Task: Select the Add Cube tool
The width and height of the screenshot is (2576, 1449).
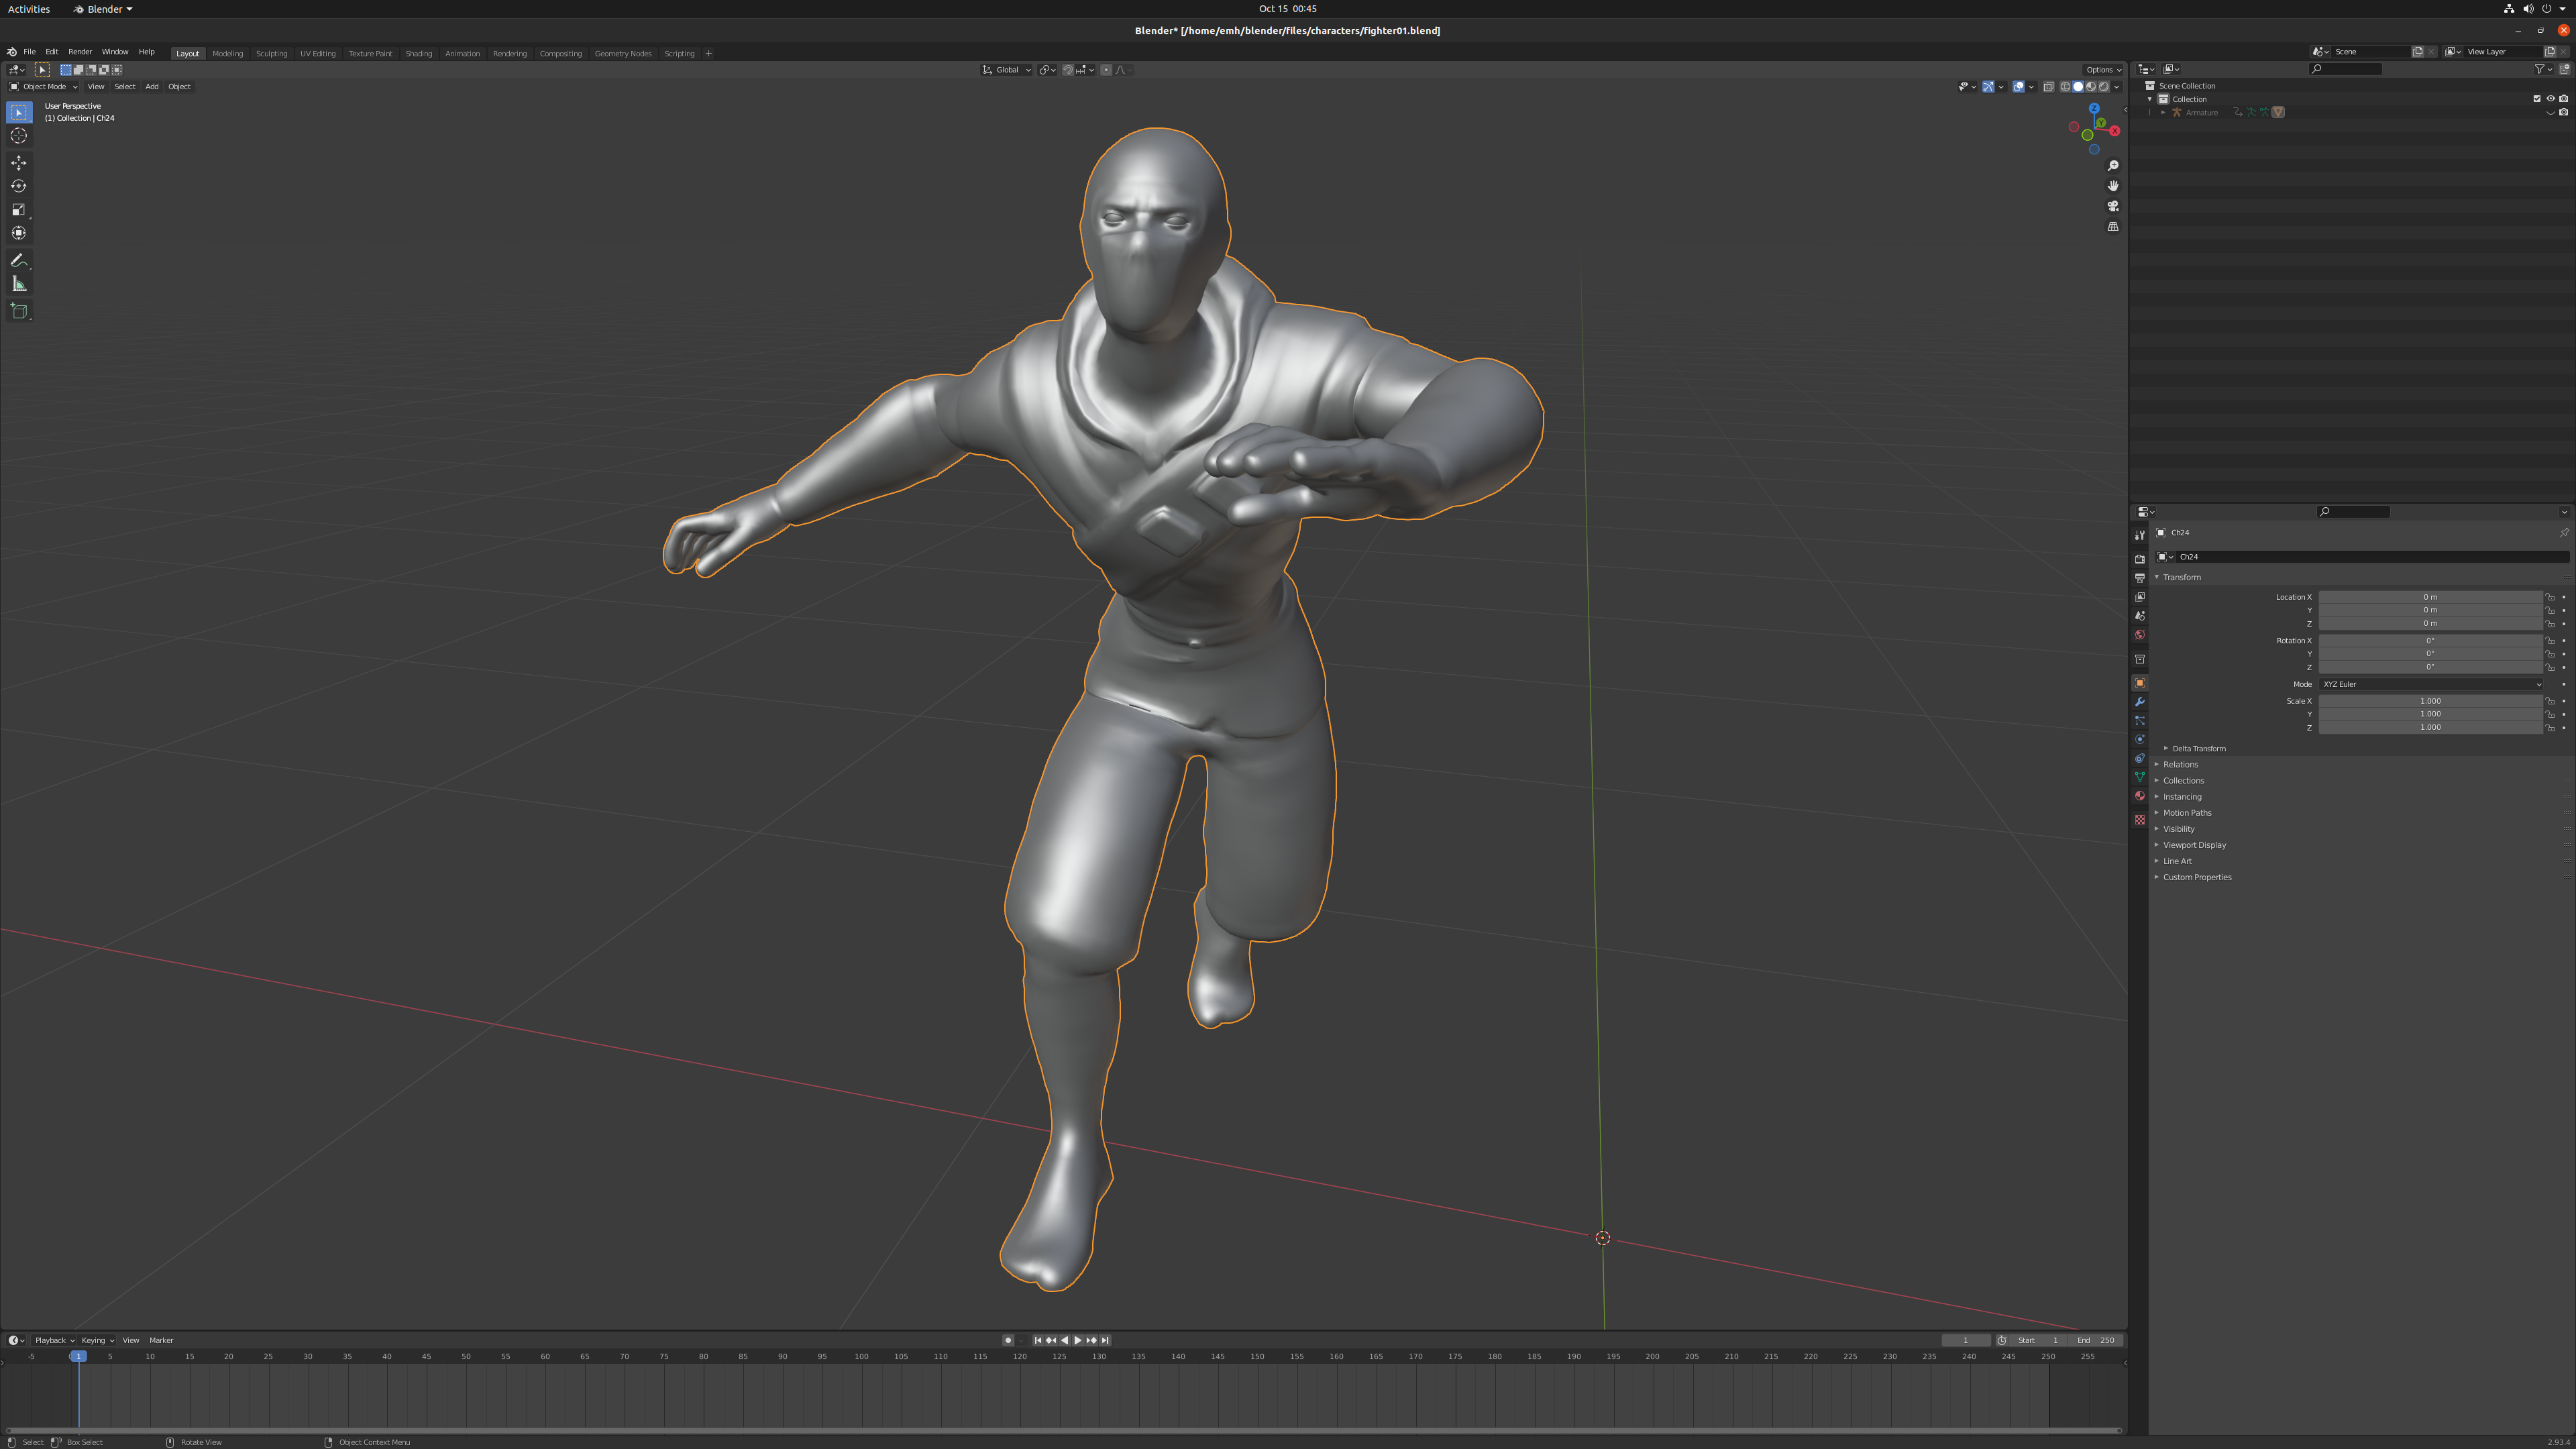Action: pyautogui.click(x=19, y=312)
